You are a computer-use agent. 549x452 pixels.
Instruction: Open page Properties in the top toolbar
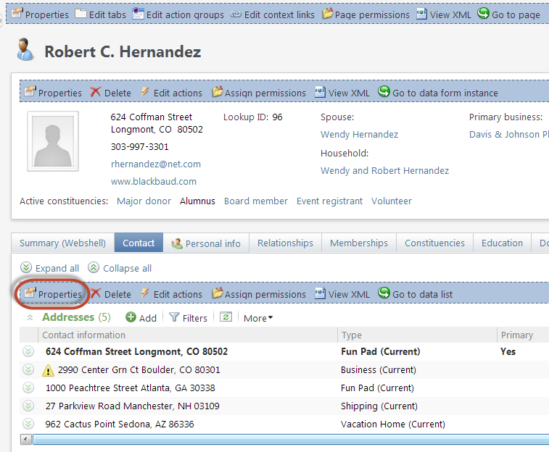40,14
